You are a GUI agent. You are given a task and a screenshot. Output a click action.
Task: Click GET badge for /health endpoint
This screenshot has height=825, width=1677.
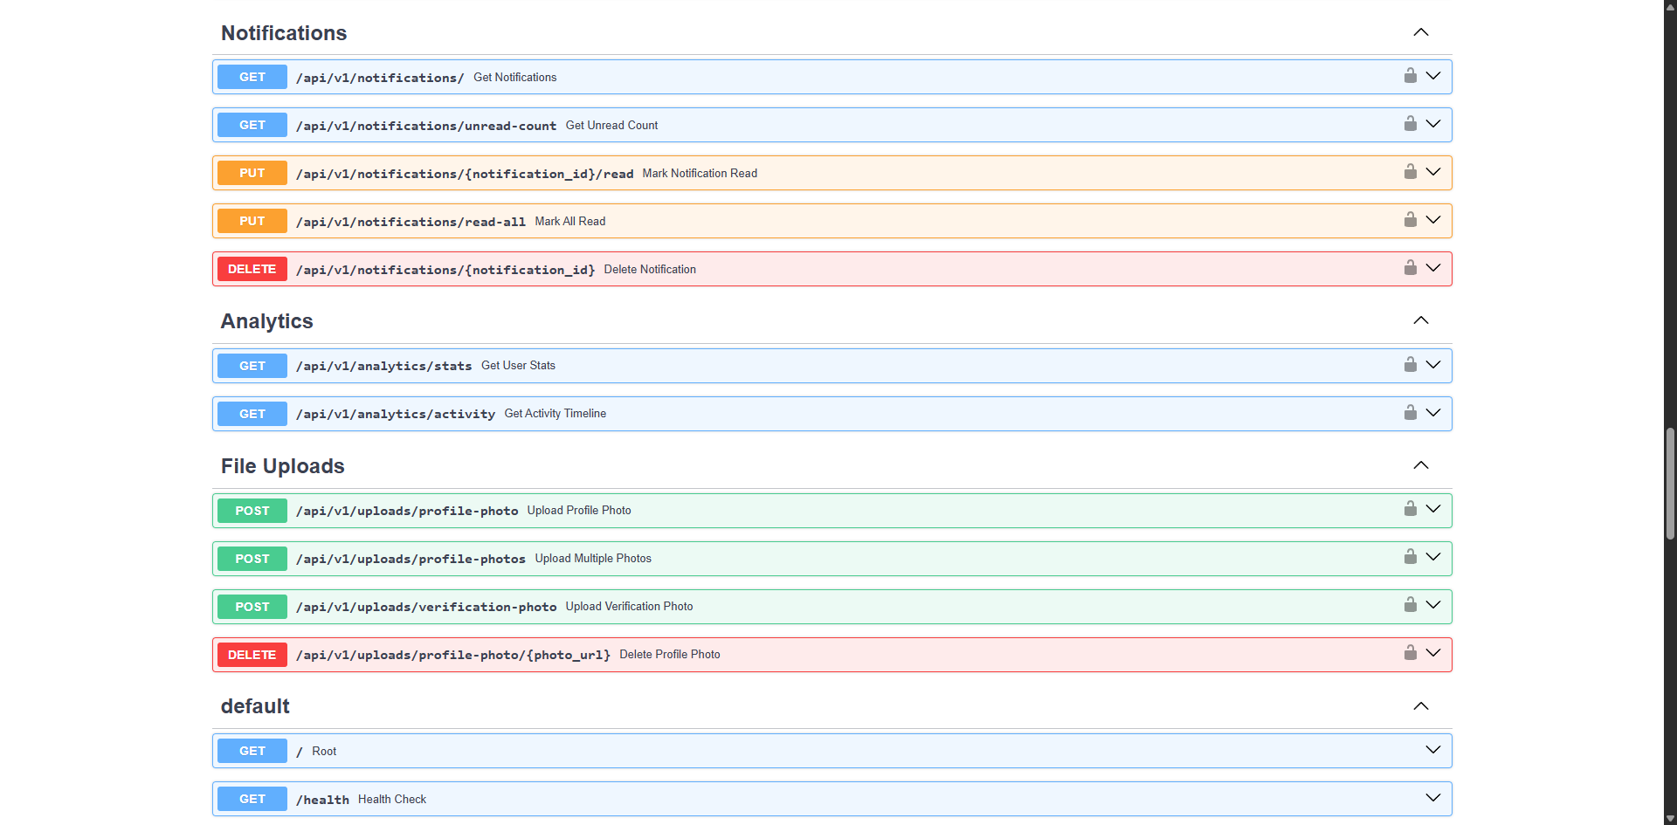(x=252, y=799)
